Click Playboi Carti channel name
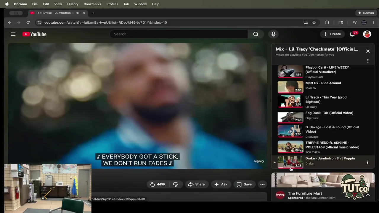 (314, 77)
